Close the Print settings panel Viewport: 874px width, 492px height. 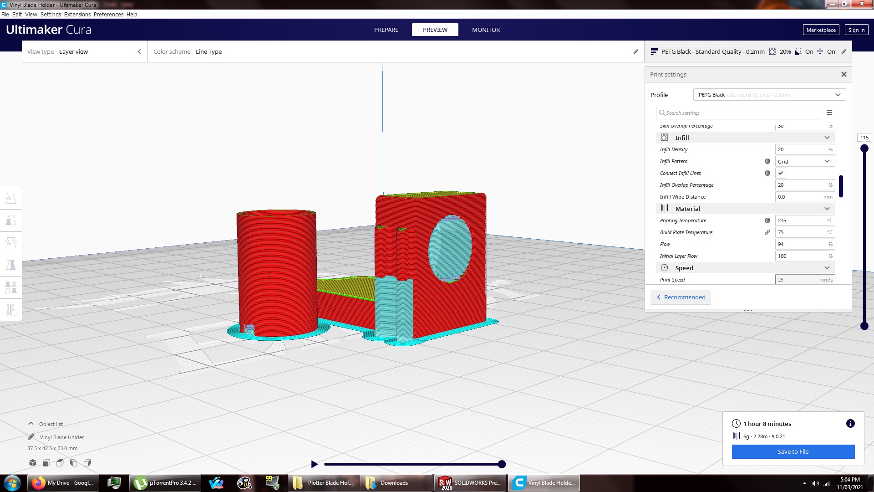tap(844, 74)
